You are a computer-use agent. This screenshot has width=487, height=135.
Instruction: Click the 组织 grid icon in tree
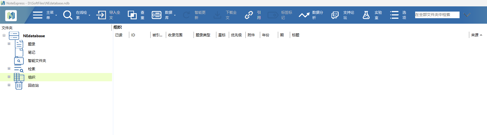pos(19,77)
